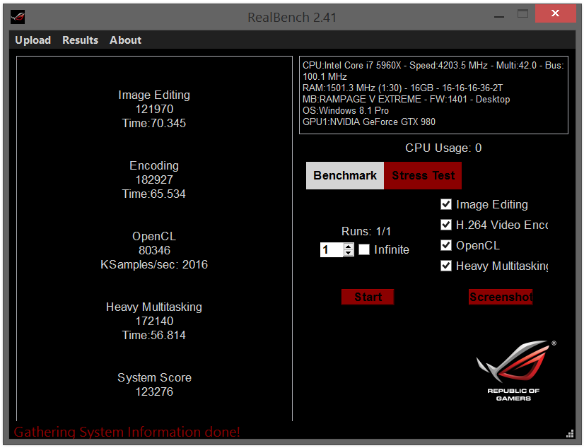Click the MB RAMPAGE V EXTREME line

coord(406,100)
